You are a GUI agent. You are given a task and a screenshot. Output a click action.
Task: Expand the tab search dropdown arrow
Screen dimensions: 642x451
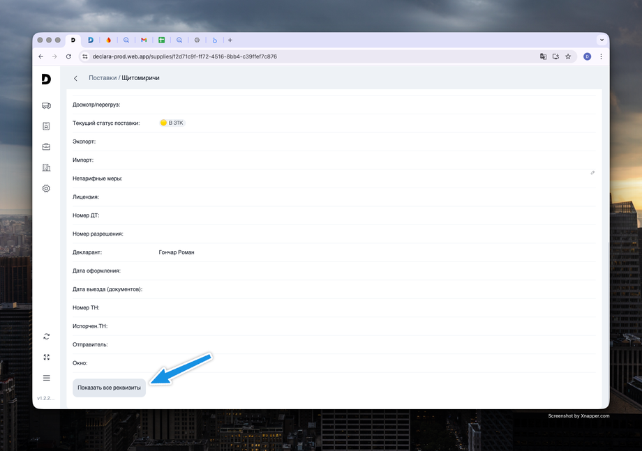pyautogui.click(x=602, y=40)
